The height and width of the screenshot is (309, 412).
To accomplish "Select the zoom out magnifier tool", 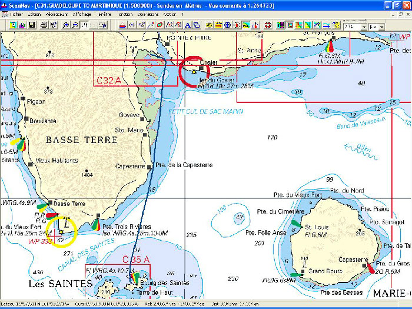I will click(75, 25).
